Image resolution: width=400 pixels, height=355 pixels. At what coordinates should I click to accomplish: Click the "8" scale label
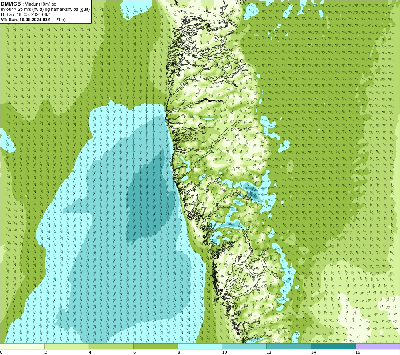pyautogui.click(x=179, y=352)
